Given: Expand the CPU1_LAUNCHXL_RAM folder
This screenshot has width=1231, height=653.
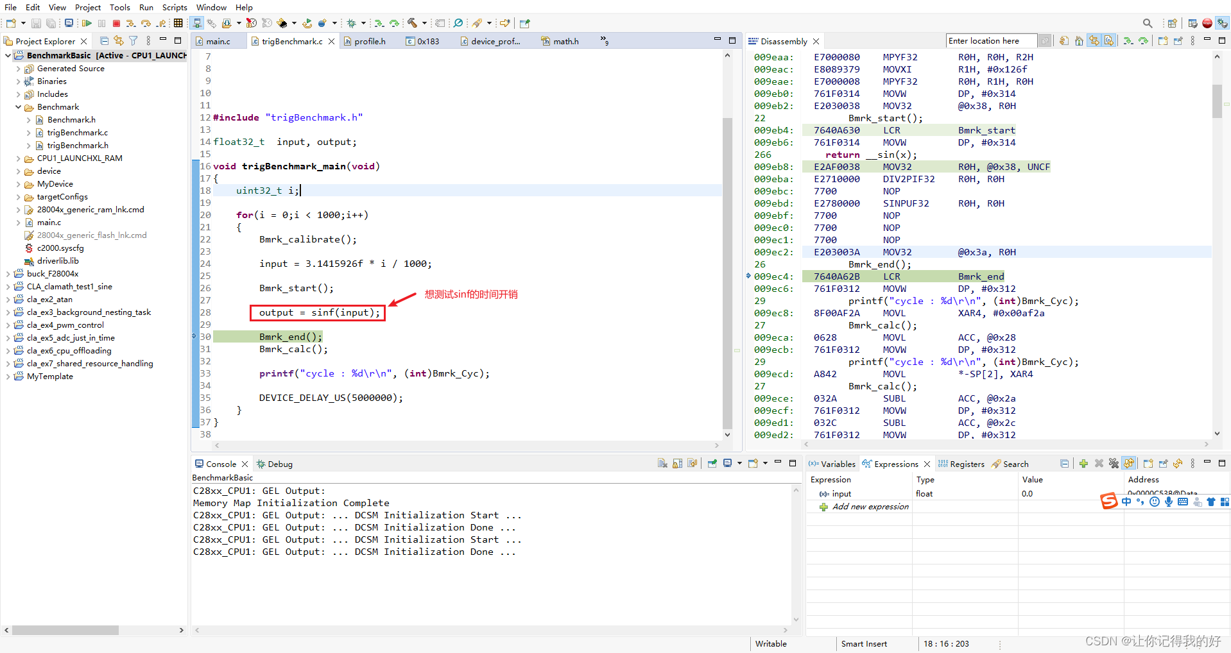Looking at the screenshot, I should tap(18, 158).
